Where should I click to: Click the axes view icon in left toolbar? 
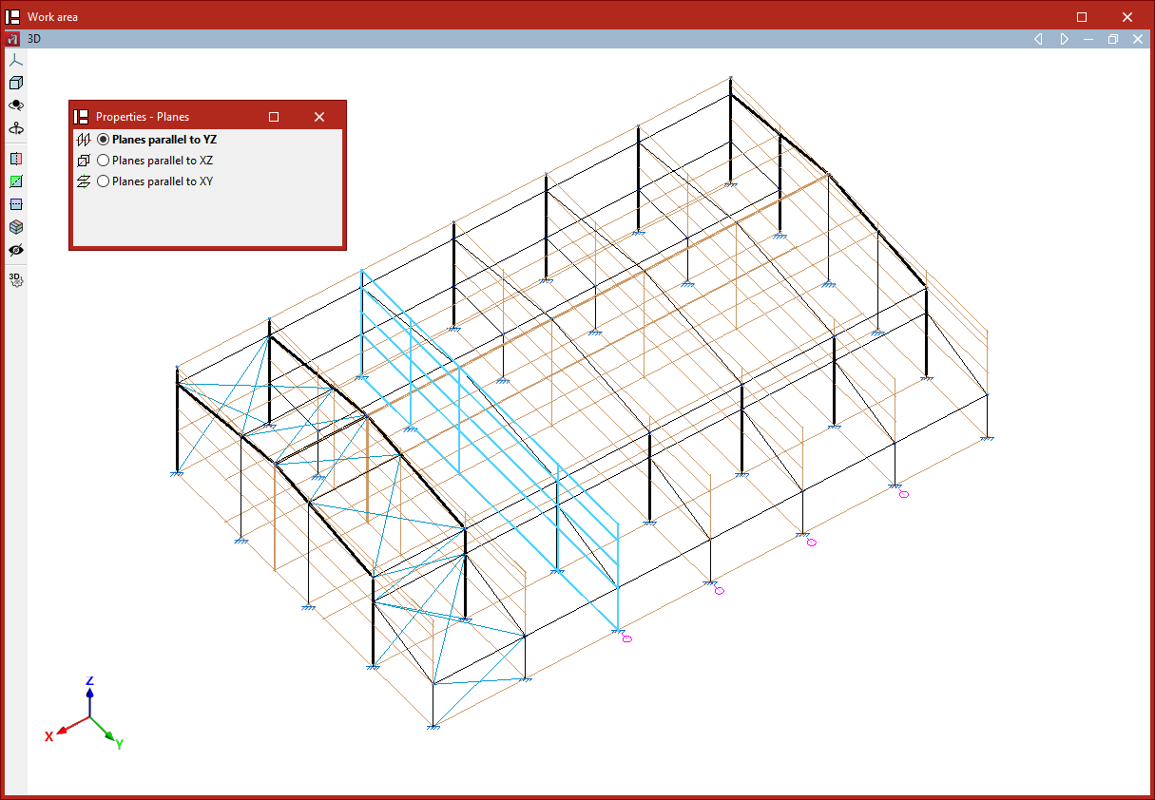click(x=15, y=59)
